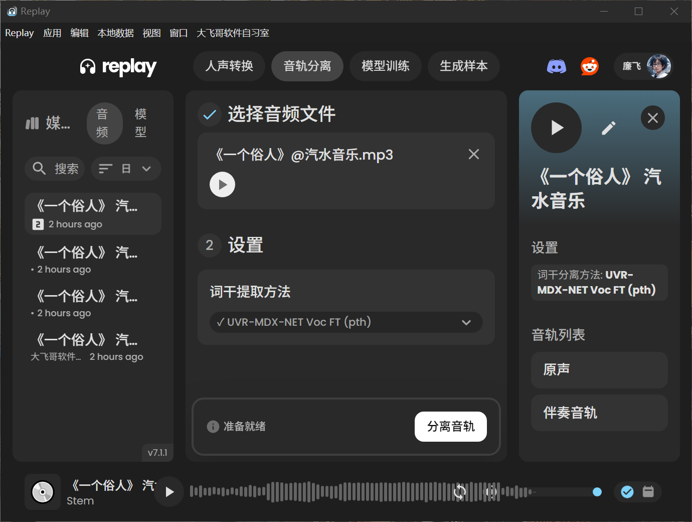Click the replay headphone logo

[x=118, y=66]
